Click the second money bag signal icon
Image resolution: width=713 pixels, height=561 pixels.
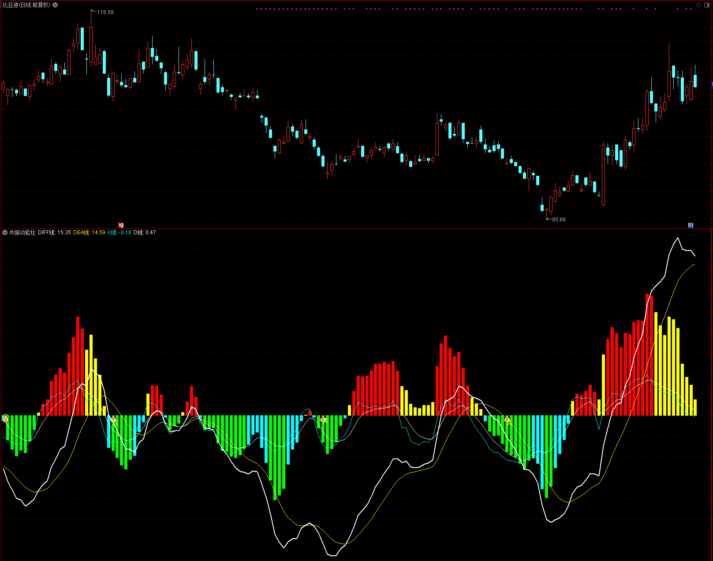(114, 420)
